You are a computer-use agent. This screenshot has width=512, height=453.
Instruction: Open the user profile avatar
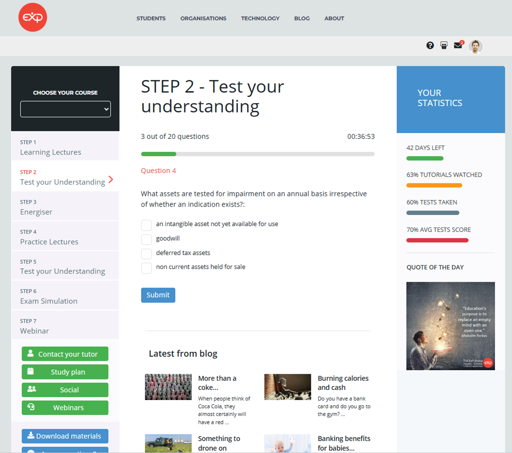click(x=475, y=46)
